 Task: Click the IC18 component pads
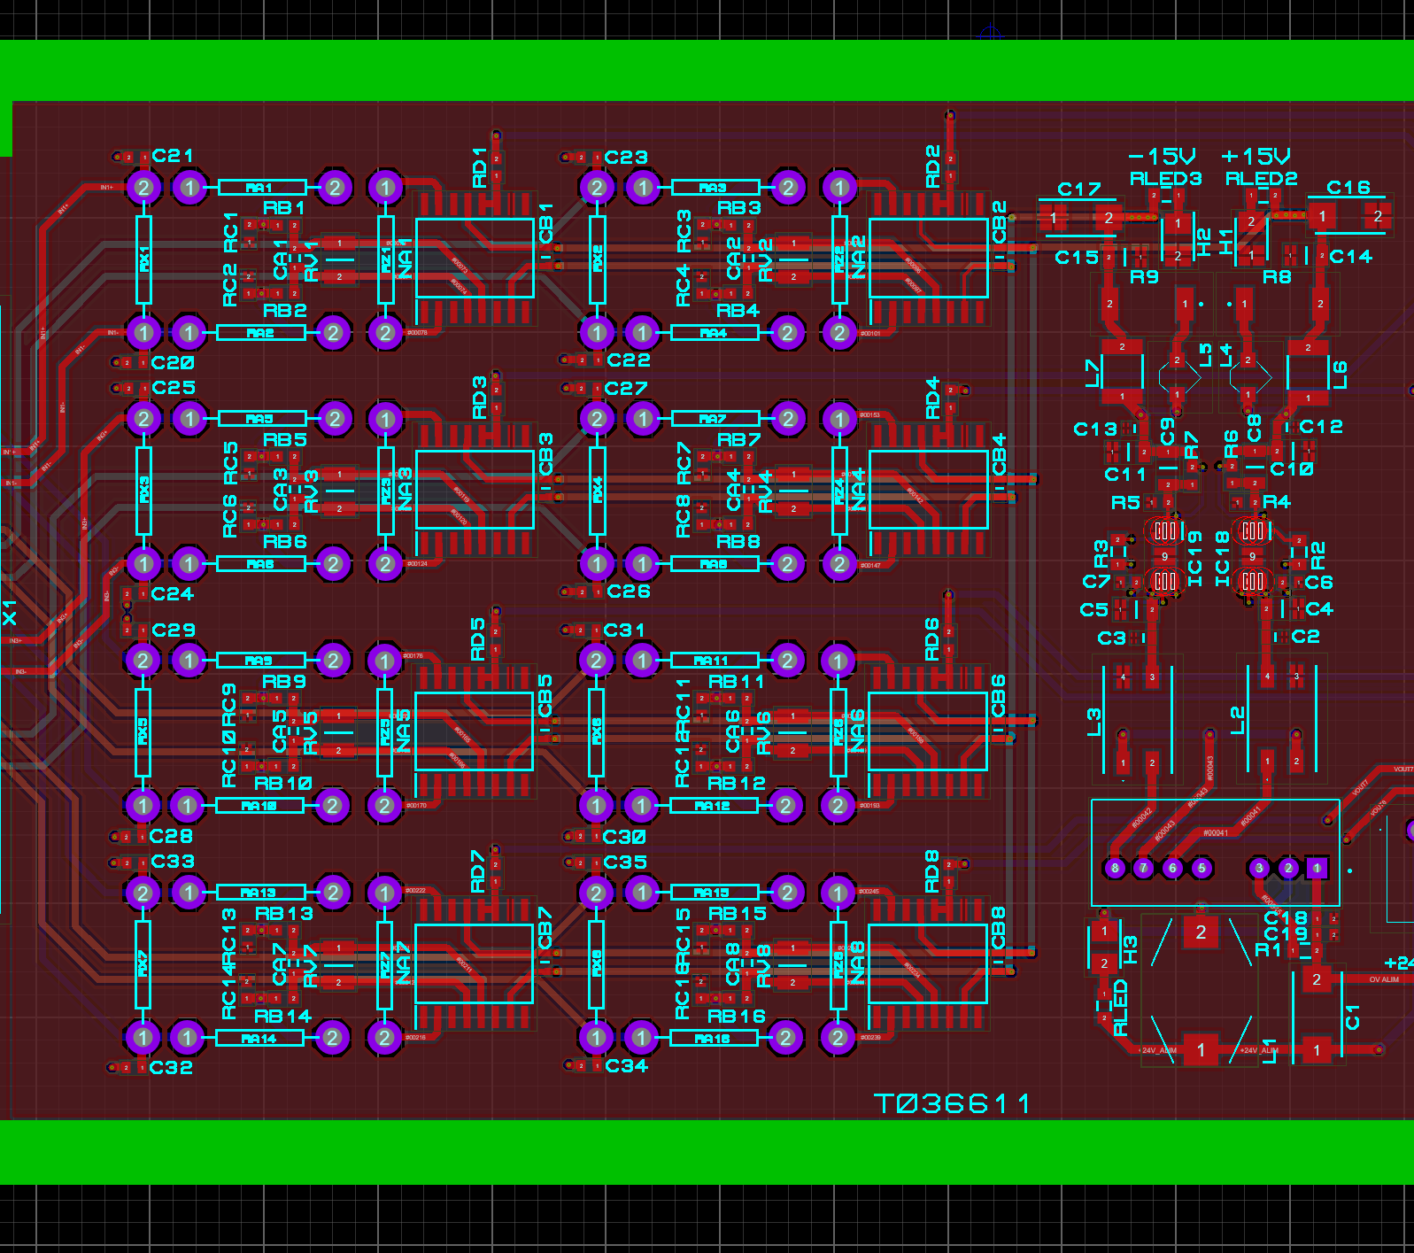coord(1252,555)
